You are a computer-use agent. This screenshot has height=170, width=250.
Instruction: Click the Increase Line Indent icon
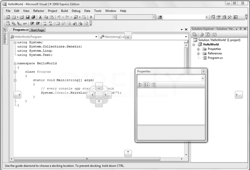tap(38, 24)
